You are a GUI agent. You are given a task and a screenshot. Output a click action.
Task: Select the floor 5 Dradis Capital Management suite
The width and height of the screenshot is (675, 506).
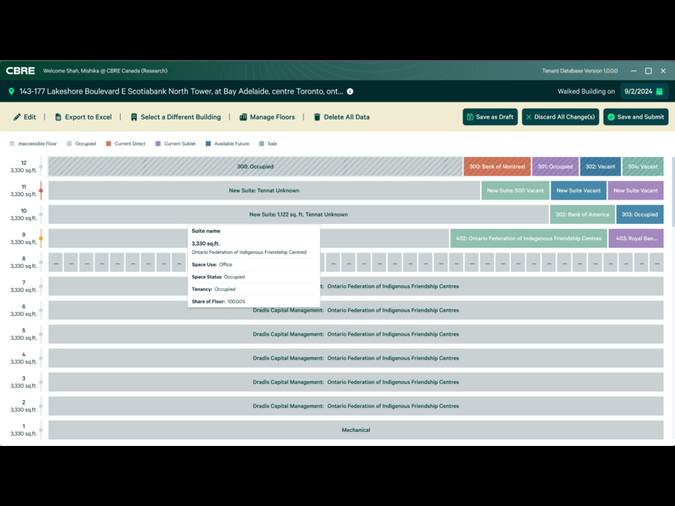click(x=356, y=335)
